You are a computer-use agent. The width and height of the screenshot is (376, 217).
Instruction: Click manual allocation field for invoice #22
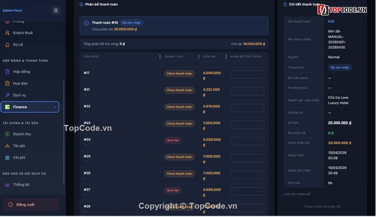pyautogui.click(x=247, y=108)
